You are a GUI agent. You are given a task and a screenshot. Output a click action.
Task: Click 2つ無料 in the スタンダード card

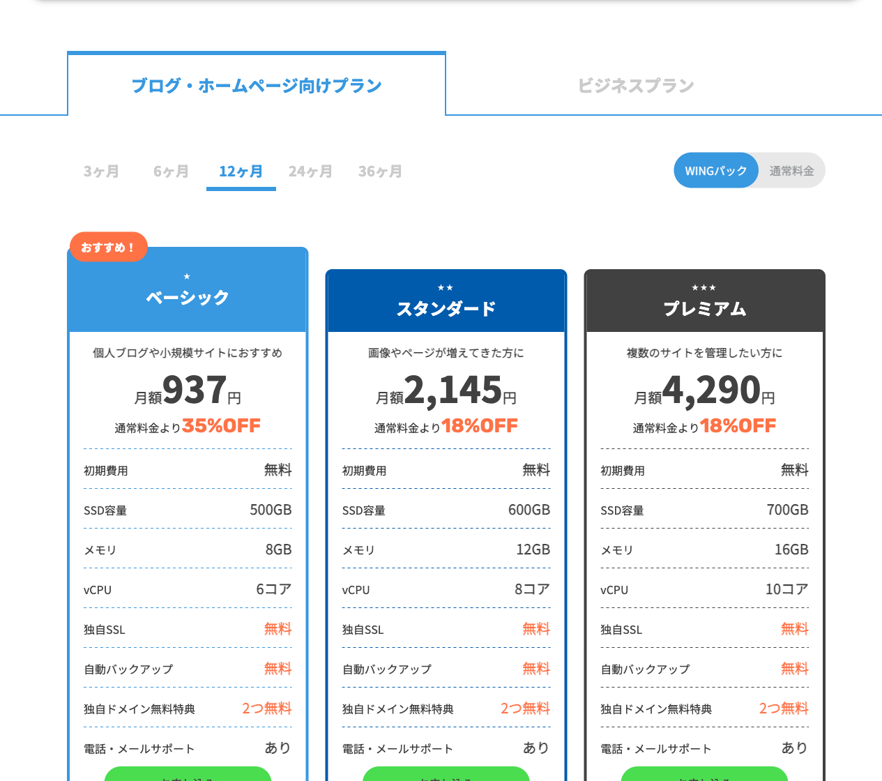tap(526, 708)
